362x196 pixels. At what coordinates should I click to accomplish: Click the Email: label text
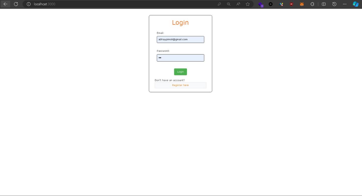pos(160,33)
